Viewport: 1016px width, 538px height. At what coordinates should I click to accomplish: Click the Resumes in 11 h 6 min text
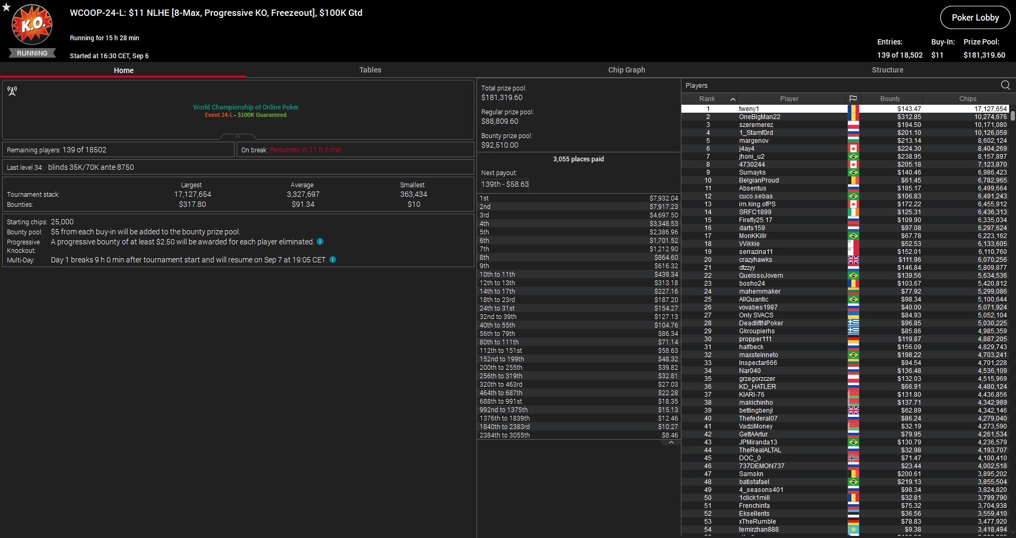coord(306,150)
